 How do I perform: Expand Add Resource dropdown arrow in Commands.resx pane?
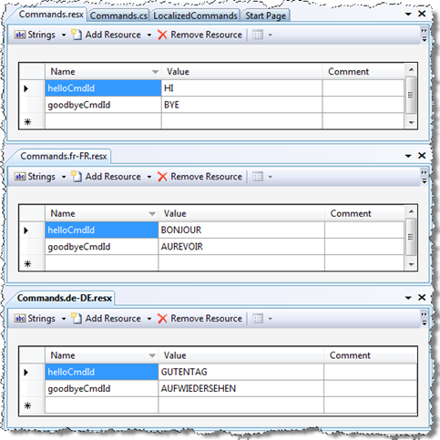click(149, 35)
